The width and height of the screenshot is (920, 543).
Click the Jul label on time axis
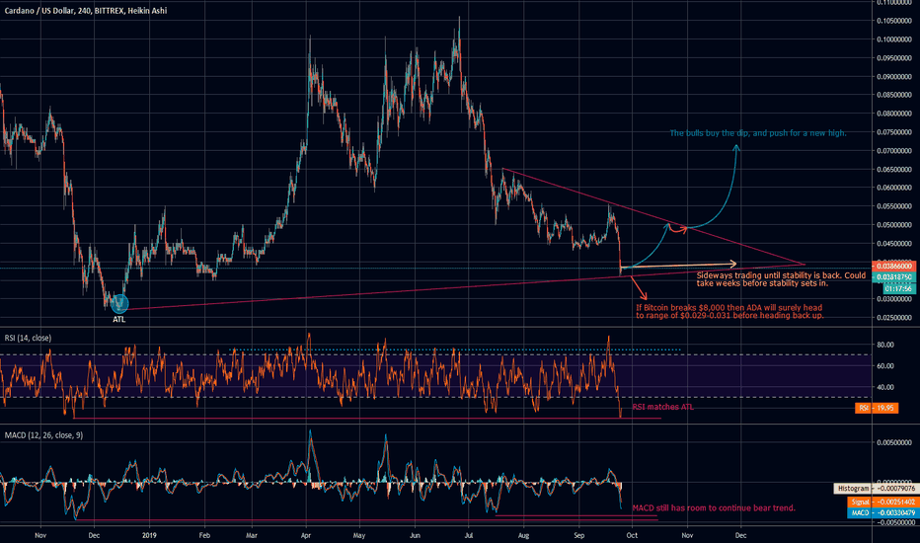pyautogui.click(x=469, y=535)
